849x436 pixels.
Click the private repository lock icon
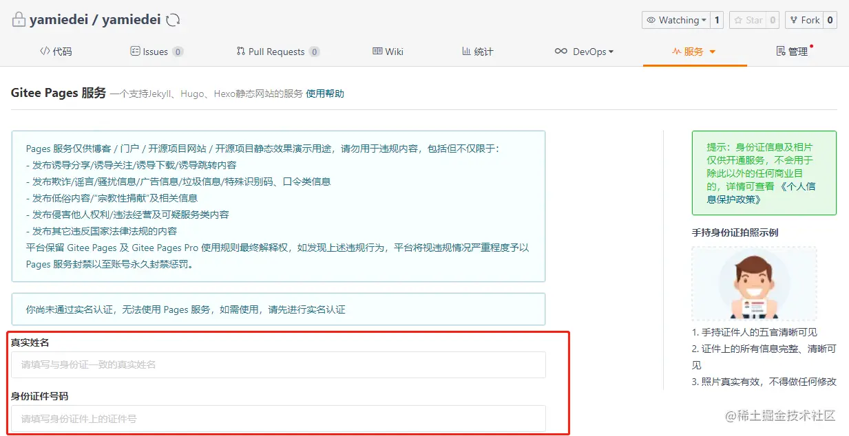pos(19,20)
